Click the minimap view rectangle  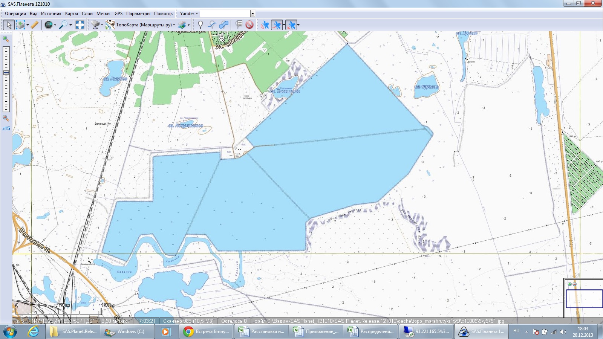coord(584,299)
